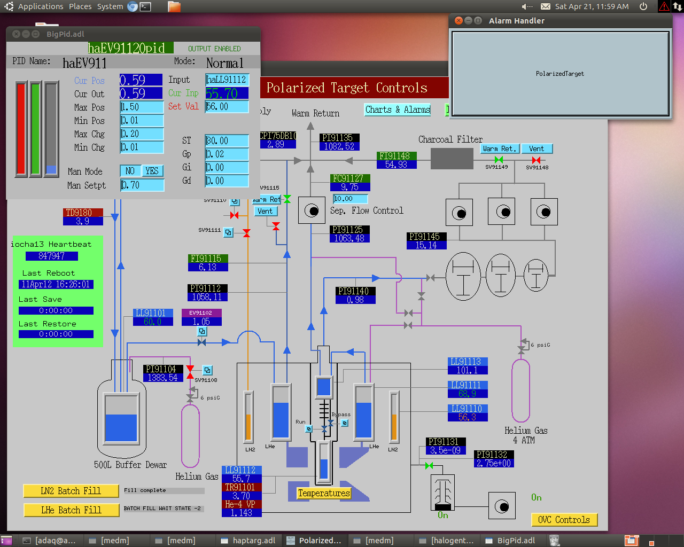
Task: Click green valve beside PI91131 readout
Action: coord(429,466)
